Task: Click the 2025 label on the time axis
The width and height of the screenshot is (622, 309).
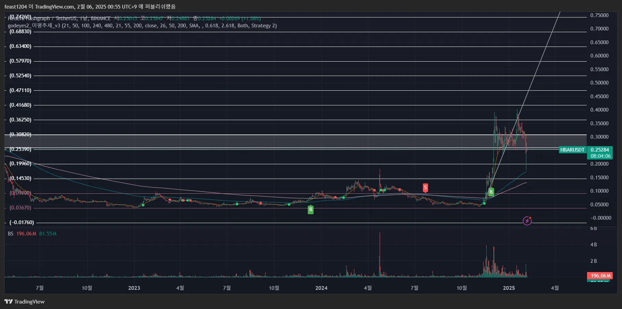Action: (x=509, y=288)
